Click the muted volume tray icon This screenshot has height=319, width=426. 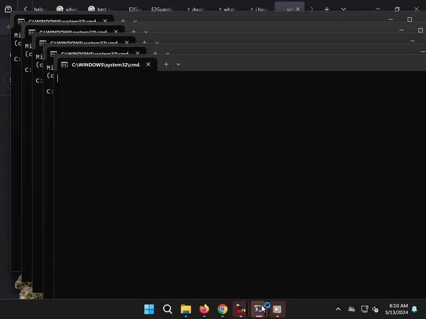pyautogui.click(x=375, y=309)
